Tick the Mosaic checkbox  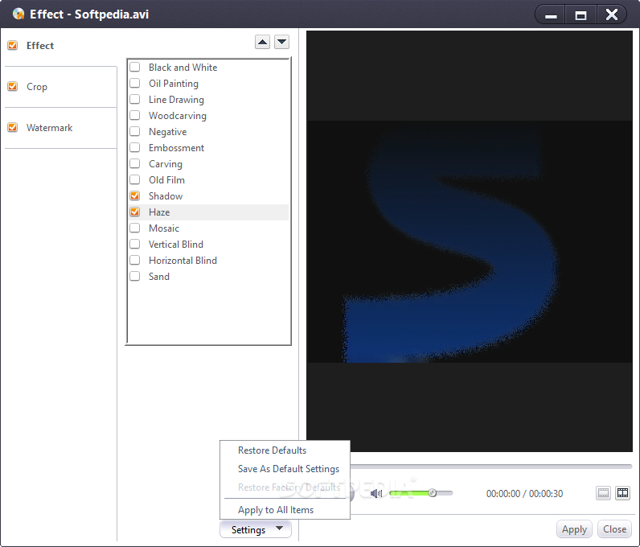[x=135, y=228]
